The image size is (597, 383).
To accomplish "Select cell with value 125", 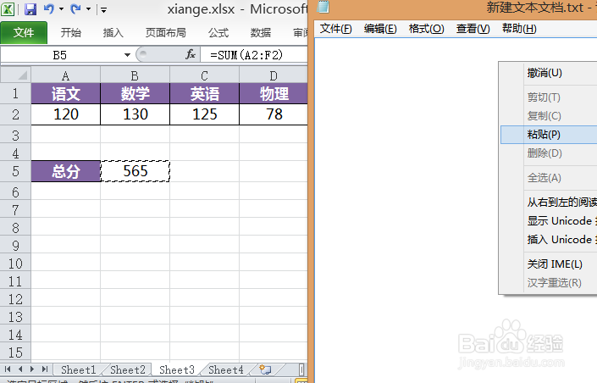I will [x=204, y=114].
